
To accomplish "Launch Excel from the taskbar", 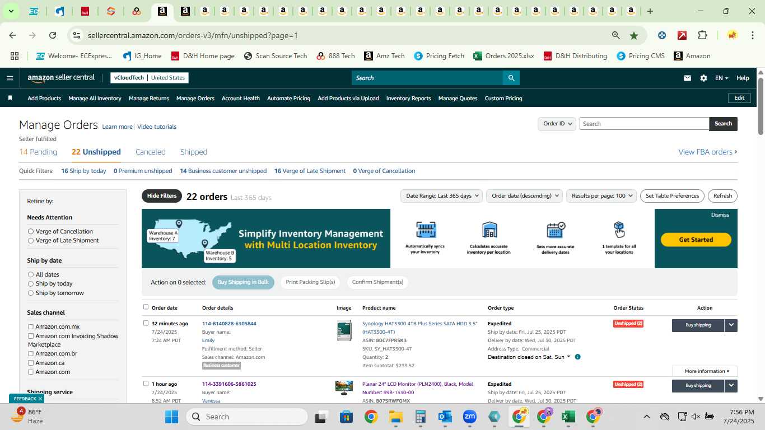I will (568, 417).
